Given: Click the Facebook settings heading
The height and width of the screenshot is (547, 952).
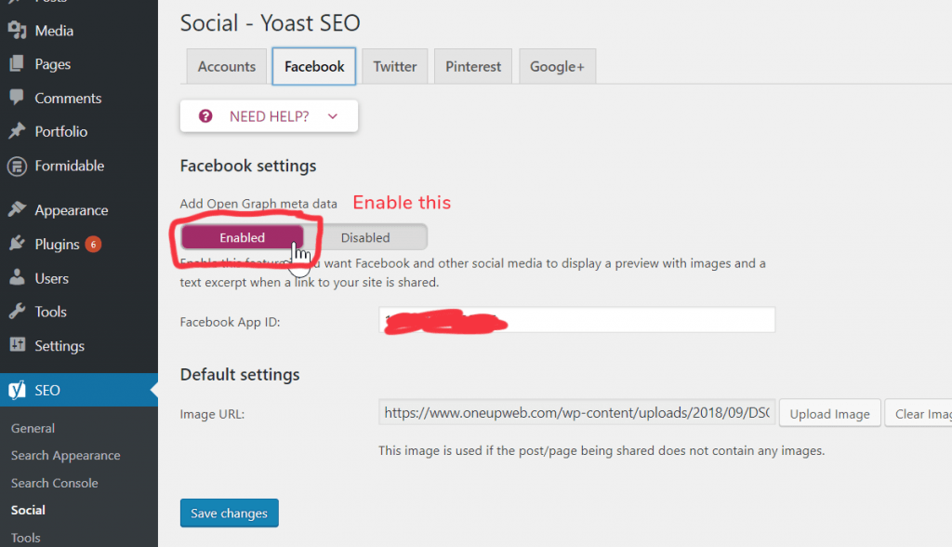Looking at the screenshot, I should pos(247,166).
